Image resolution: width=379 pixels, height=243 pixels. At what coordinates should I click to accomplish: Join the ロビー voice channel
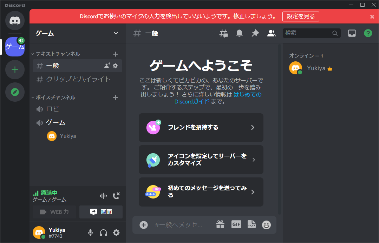tap(77, 109)
